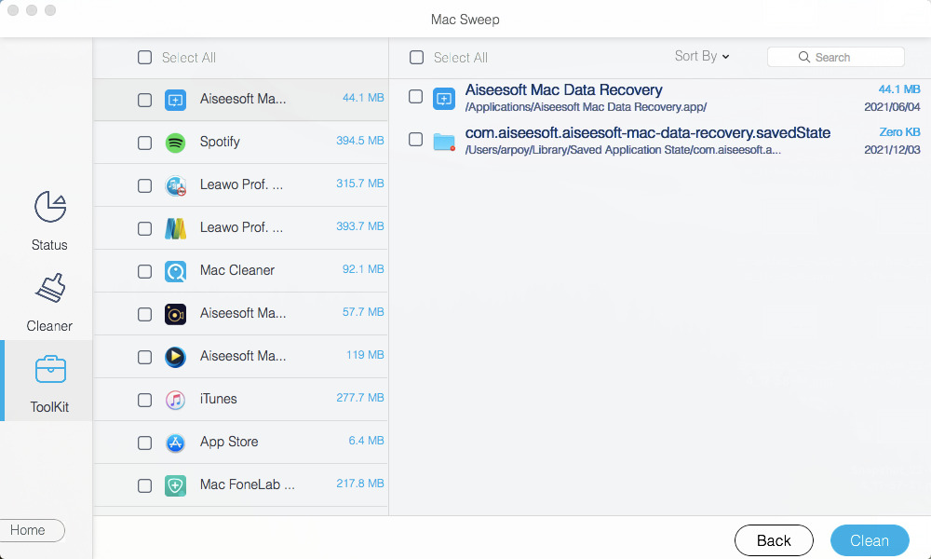Click the Aiseesoft Mac Data Recovery title
The image size is (931, 559).
563,89
